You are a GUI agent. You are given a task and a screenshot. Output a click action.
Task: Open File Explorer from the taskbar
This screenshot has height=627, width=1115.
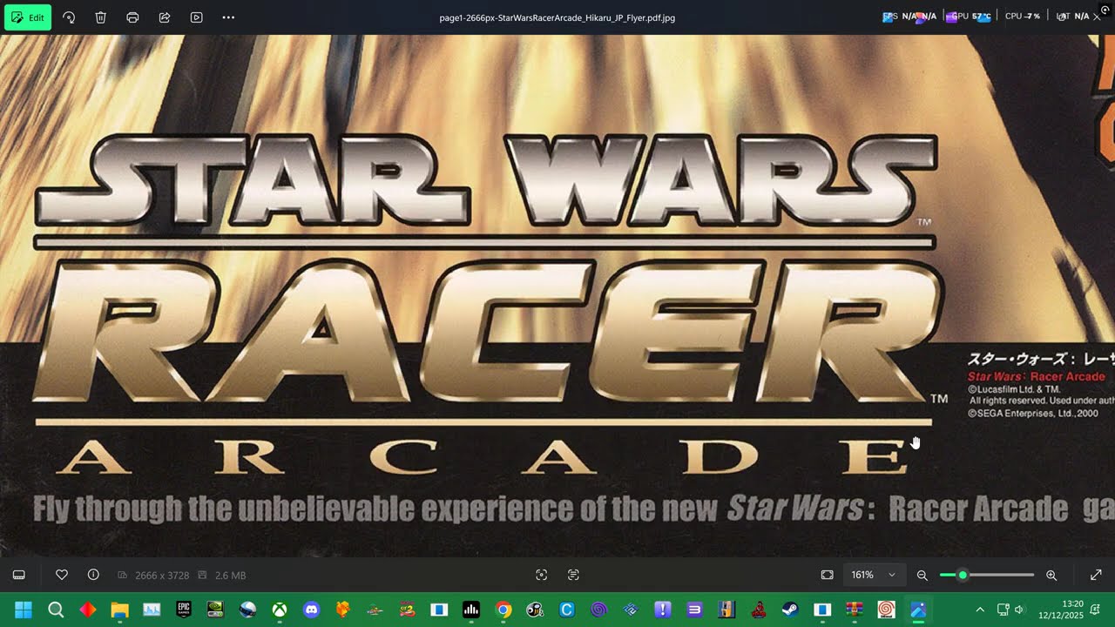[x=119, y=610]
